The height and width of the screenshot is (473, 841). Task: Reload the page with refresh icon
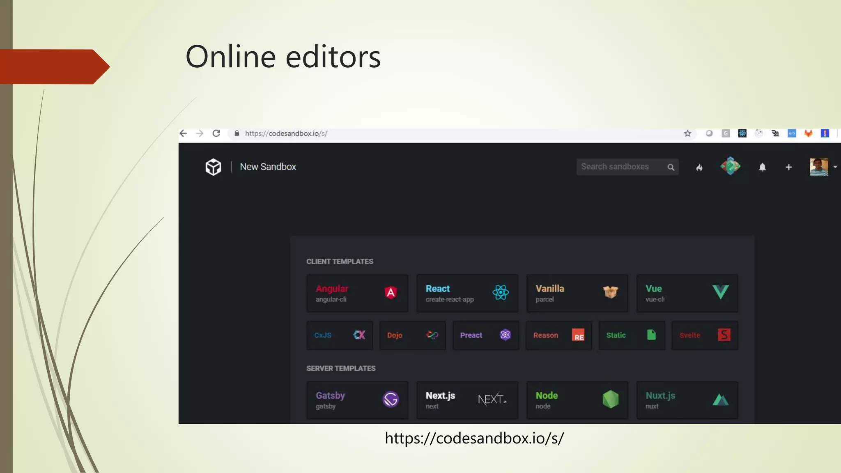click(216, 133)
